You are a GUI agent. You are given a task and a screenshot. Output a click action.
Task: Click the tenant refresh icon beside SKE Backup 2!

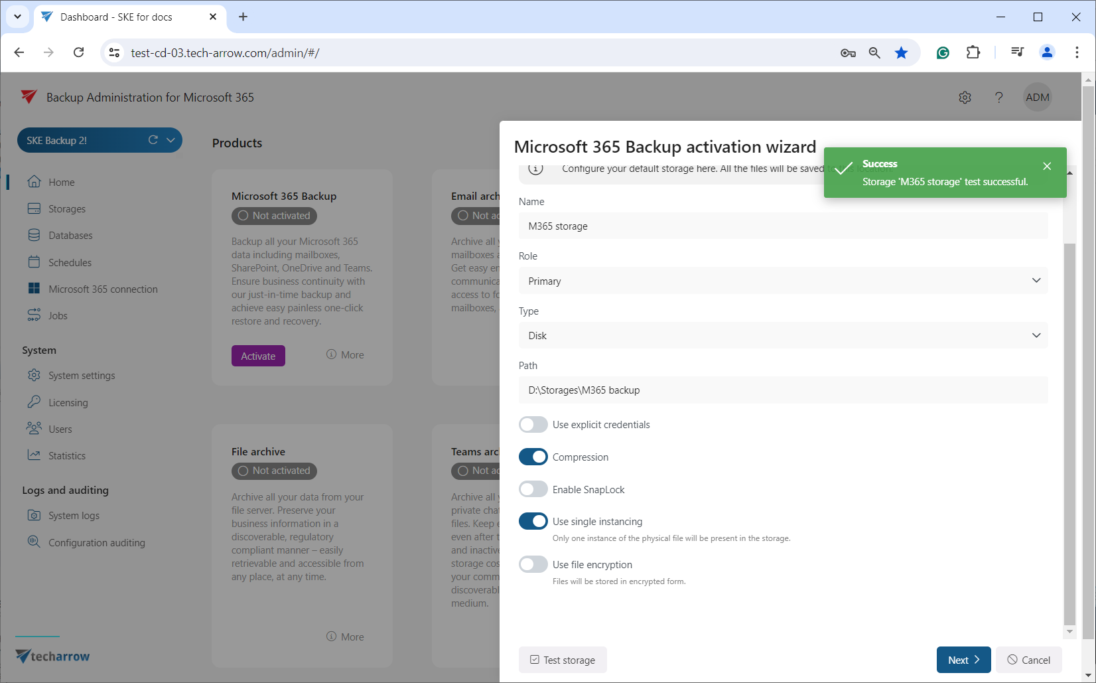pyautogui.click(x=153, y=140)
